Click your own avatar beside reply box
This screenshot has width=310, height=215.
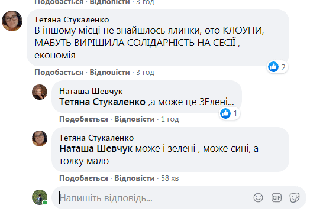[40, 197]
